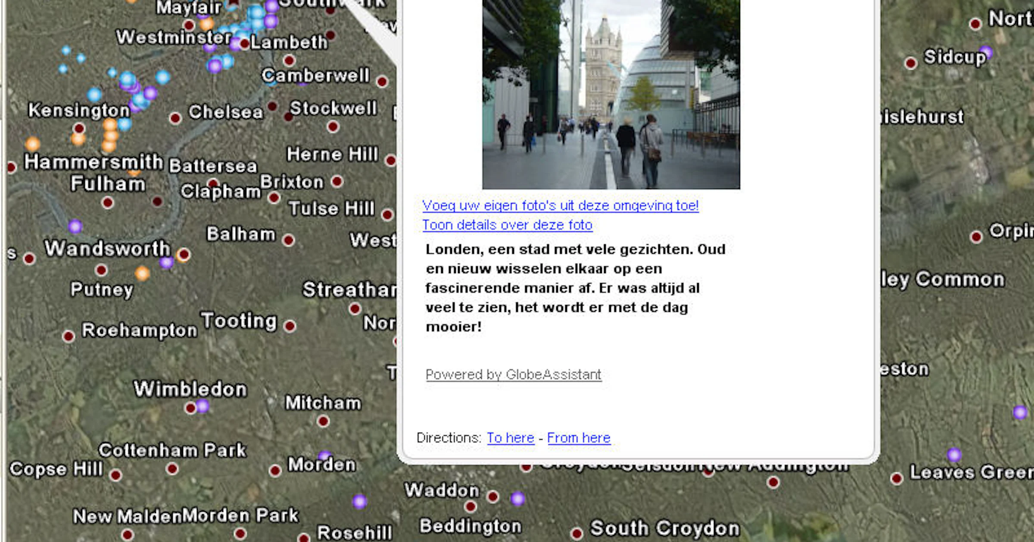The height and width of the screenshot is (542, 1034).
Task: Select the red placemark below Mitcham
Action: tap(323, 421)
